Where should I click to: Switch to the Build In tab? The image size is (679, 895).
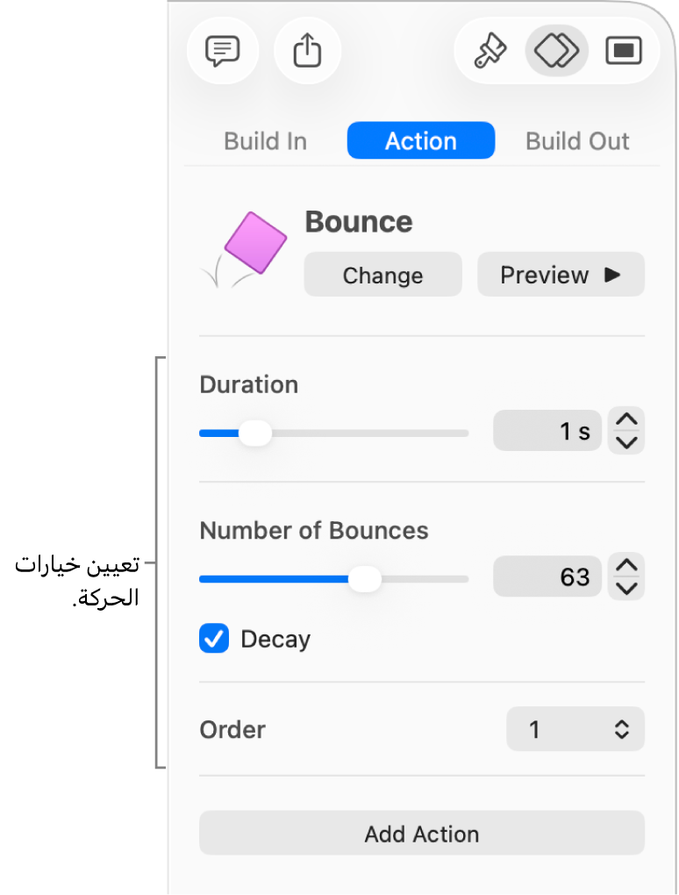tap(265, 141)
